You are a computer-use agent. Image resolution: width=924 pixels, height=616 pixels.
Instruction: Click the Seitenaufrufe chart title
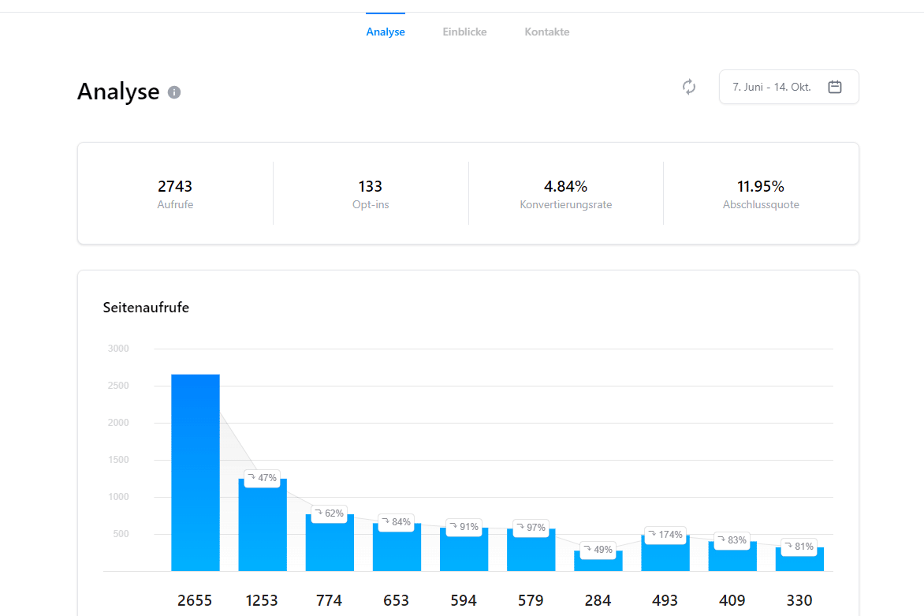(145, 308)
